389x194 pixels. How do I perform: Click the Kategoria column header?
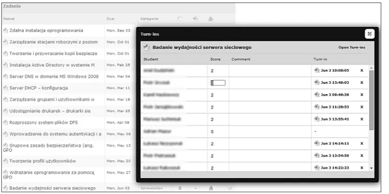coord(149,19)
